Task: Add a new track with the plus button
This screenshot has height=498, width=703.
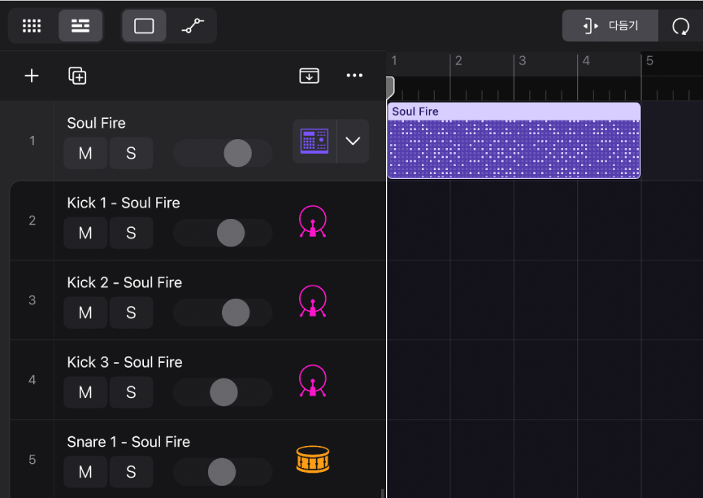Action: 31,76
